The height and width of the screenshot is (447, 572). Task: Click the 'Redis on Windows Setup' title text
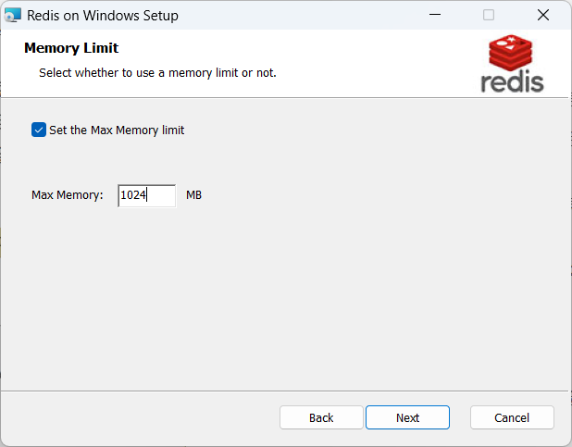[103, 16]
